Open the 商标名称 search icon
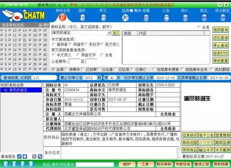This screenshot has width=231, height=168. point(63,17)
